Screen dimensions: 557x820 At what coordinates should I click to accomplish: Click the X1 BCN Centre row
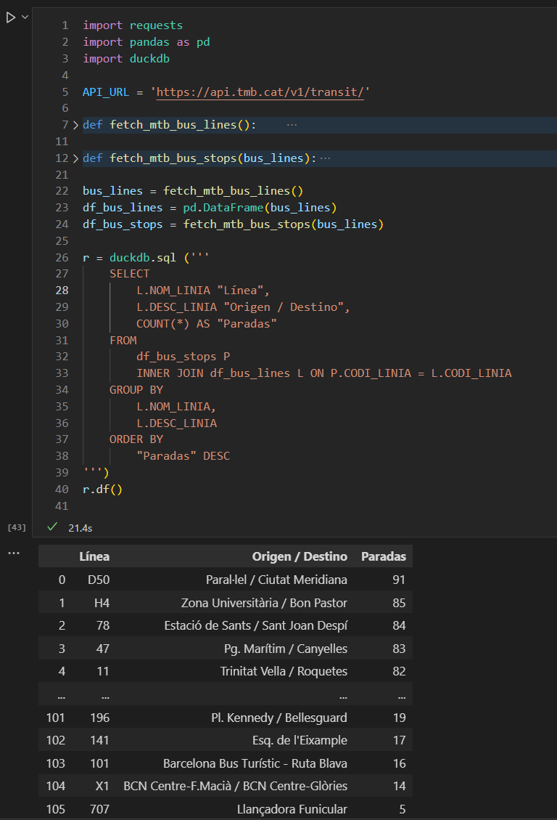(218, 785)
